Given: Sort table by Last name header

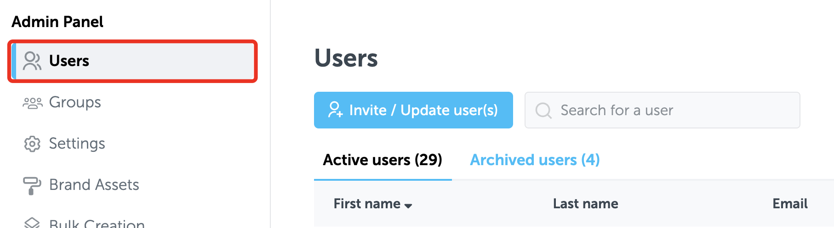Looking at the screenshot, I should 585,204.
